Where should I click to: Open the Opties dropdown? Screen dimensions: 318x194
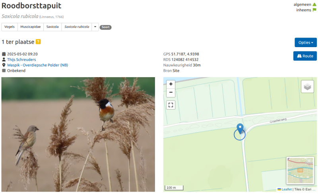[306, 42]
